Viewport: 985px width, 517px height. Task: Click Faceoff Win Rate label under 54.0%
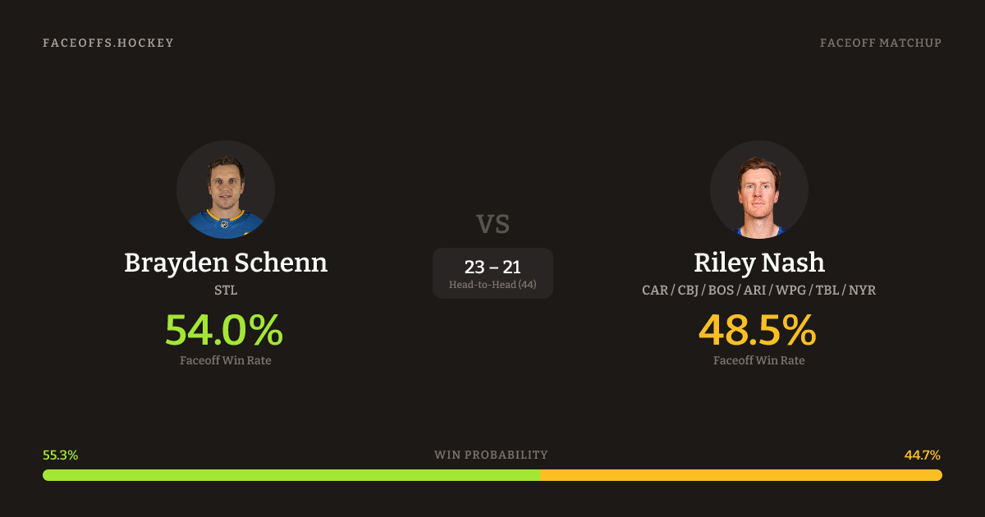(x=226, y=360)
